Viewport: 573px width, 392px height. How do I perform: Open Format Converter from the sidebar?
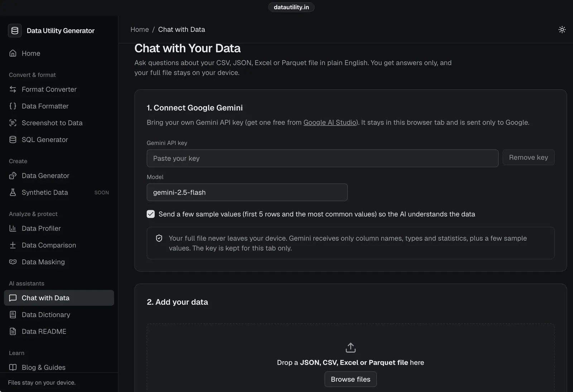[59, 89]
